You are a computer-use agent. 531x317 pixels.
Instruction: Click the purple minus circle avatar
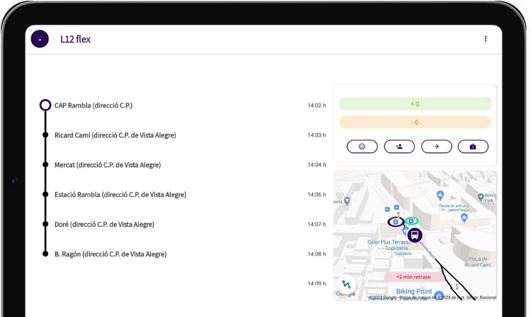pos(40,39)
